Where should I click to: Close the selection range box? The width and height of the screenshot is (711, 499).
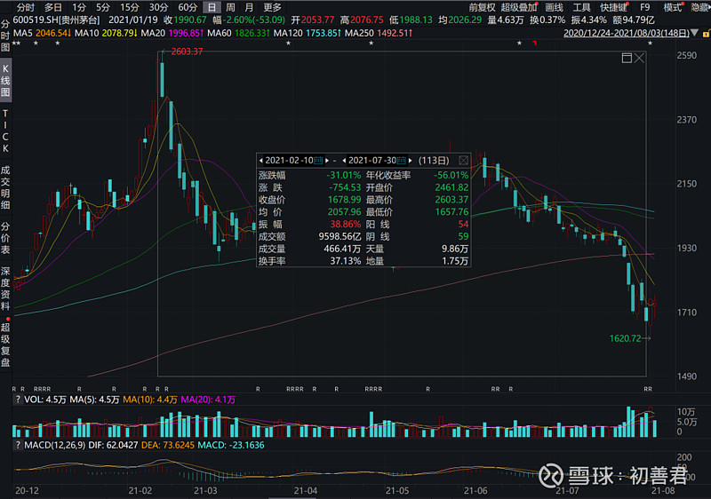coord(639,58)
